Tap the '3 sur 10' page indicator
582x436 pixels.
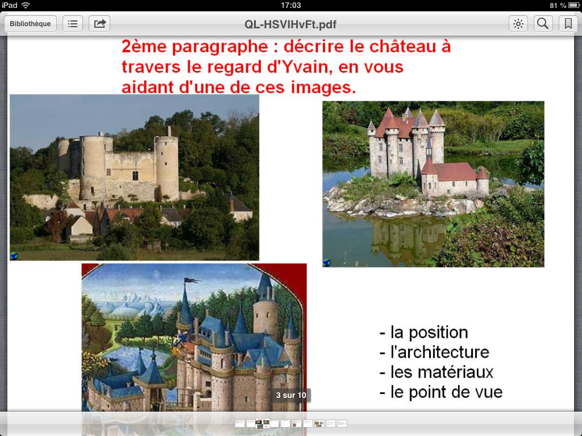point(290,395)
